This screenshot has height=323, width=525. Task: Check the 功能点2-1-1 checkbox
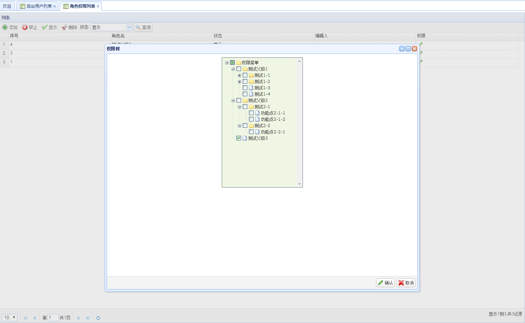pos(251,113)
